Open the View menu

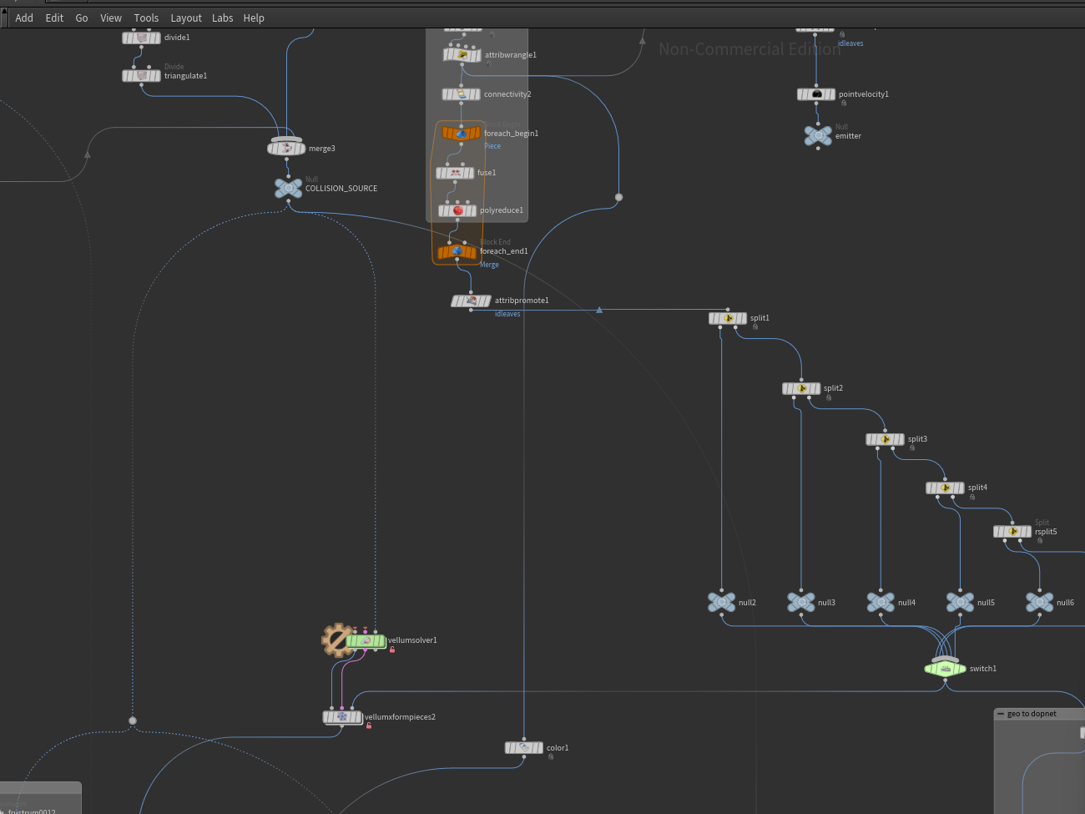point(111,18)
